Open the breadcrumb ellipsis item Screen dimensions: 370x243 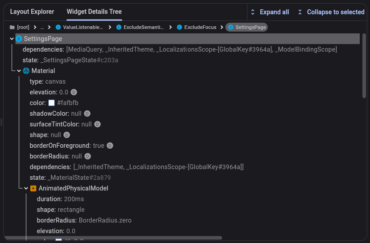[x=42, y=27]
